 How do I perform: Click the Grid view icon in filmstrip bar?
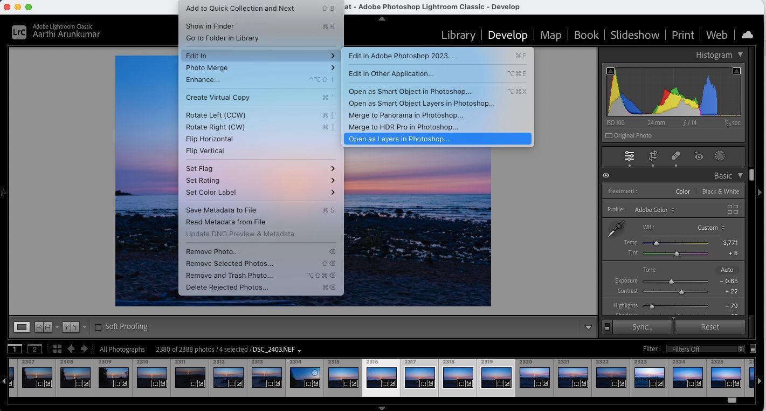[57, 349]
